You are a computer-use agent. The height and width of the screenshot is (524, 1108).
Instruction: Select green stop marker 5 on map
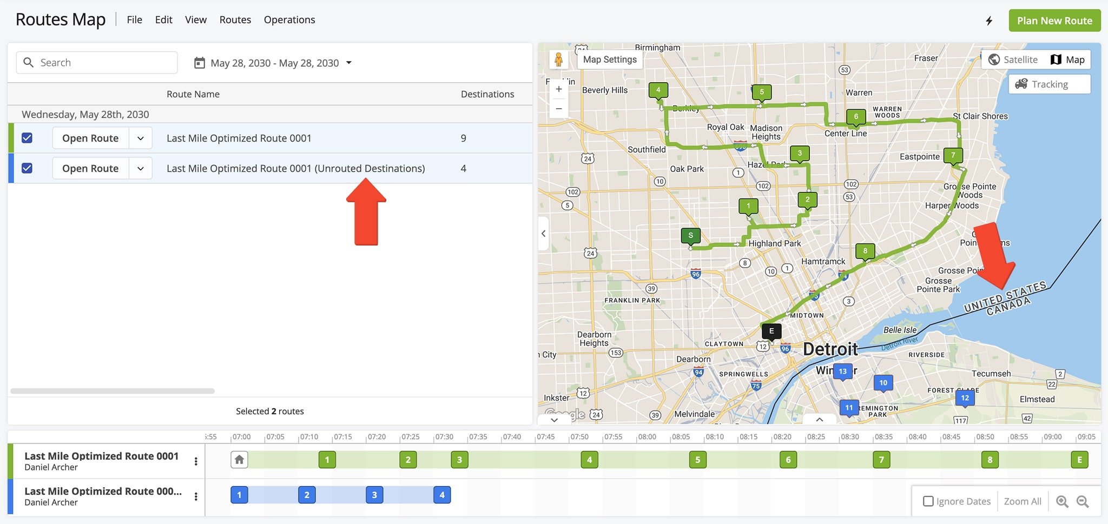762,92
